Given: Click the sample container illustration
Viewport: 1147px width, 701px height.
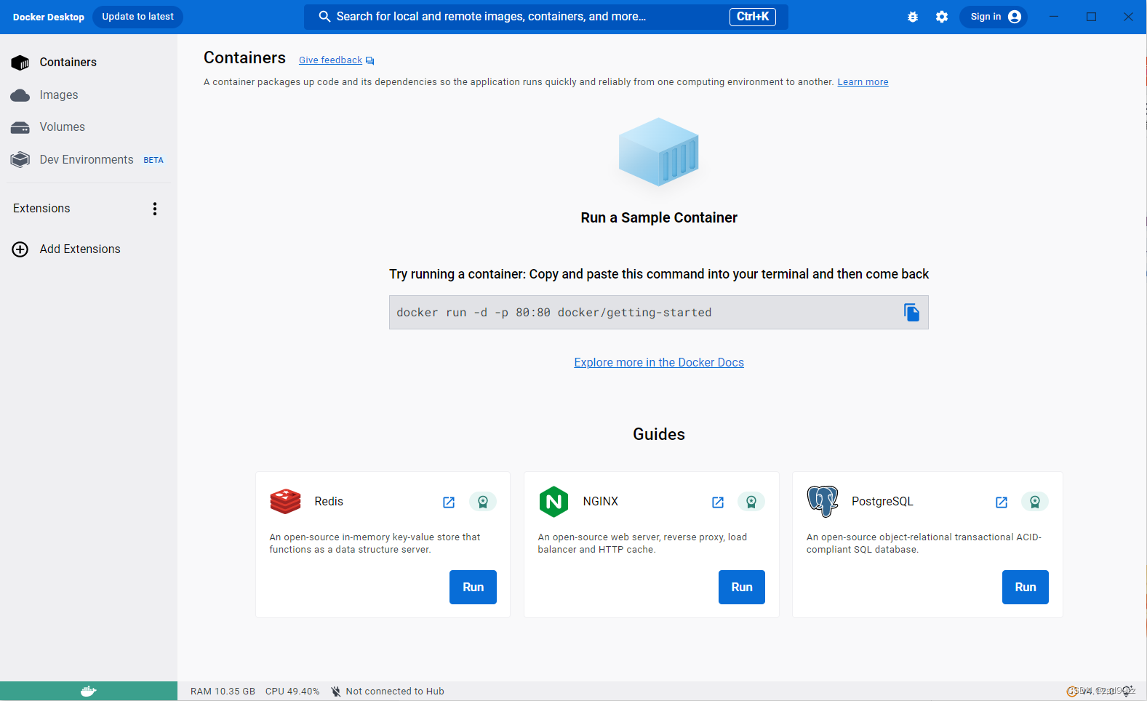Looking at the screenshot, I should pyautogui.click(x=659, y=153).
